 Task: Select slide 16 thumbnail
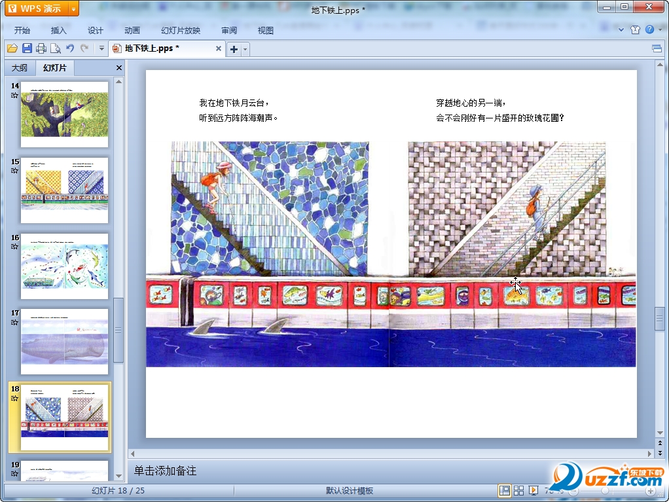[x=64, y=266]
